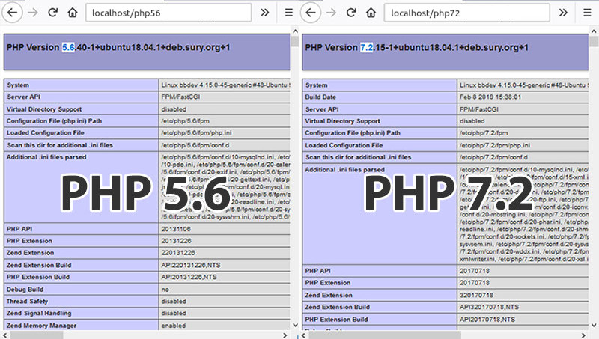This screenshot has width=599, height=339.
Task: Click vertical scroll down arrow in php56 window
Action: [x=295, y=325]
